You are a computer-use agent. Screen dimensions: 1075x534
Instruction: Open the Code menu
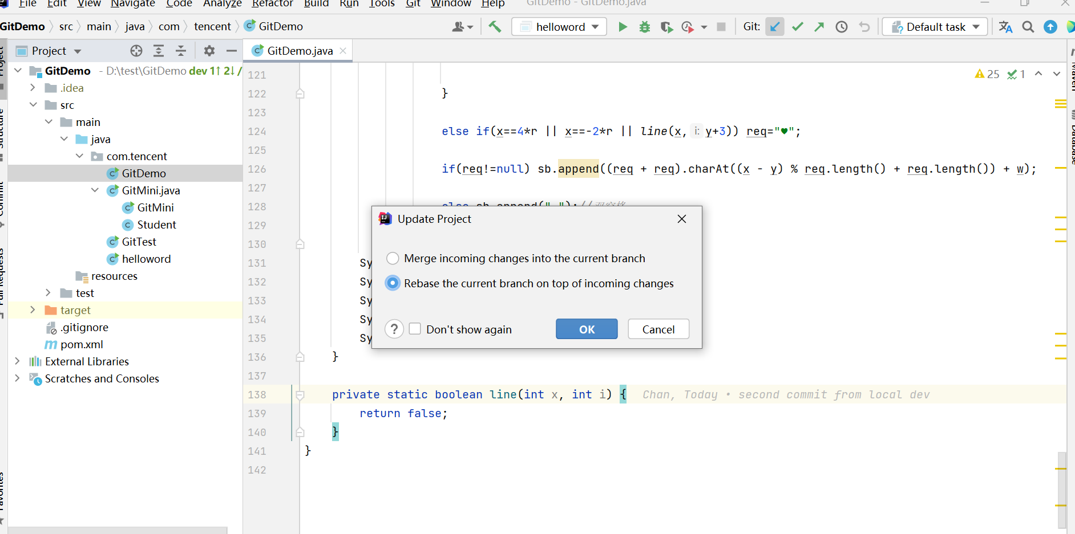click(x=179, y=3)
